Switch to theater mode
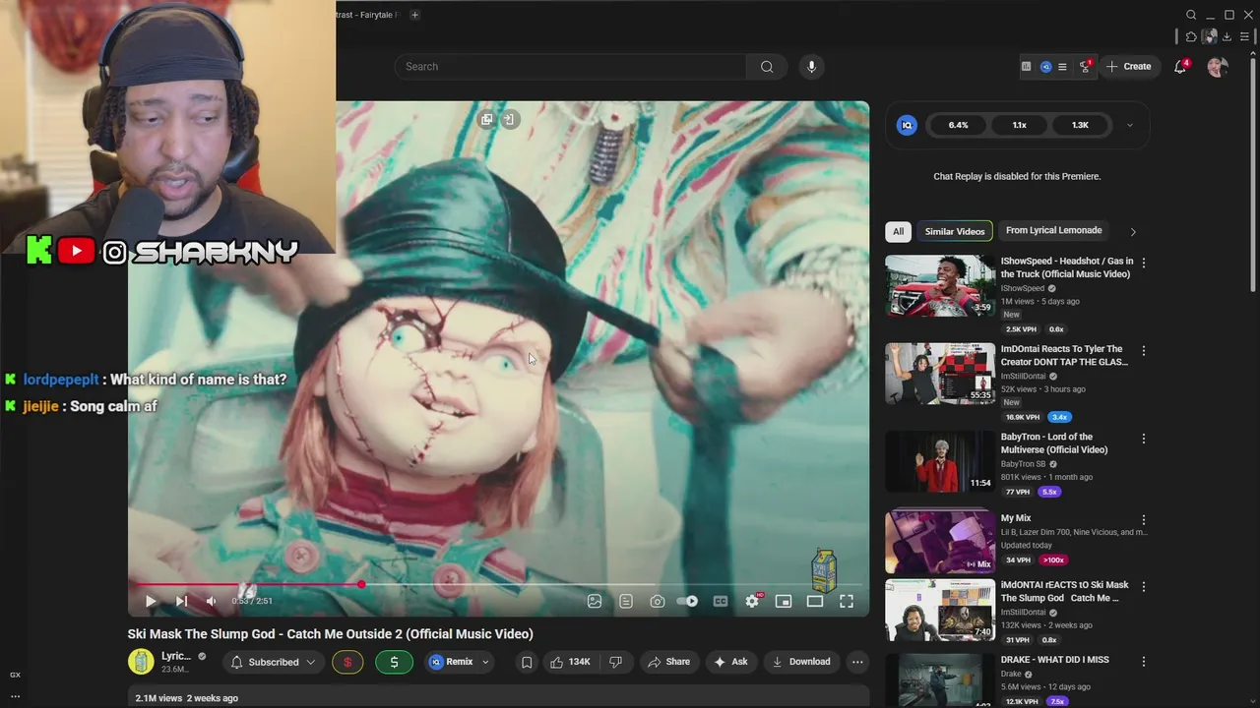Image resolution: width=1260 pixels, height=708 pixels. point(815,601)
